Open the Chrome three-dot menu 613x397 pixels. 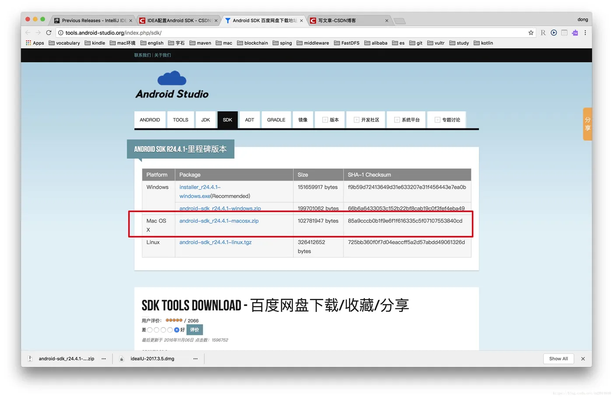pyautogui.click(x=585, y=33)
